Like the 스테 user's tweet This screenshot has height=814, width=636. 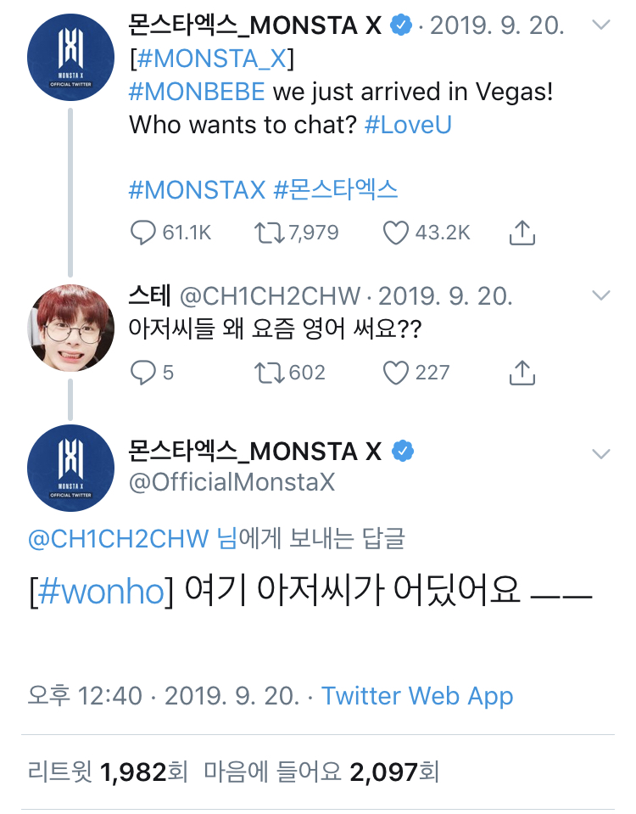click(396, 372)
